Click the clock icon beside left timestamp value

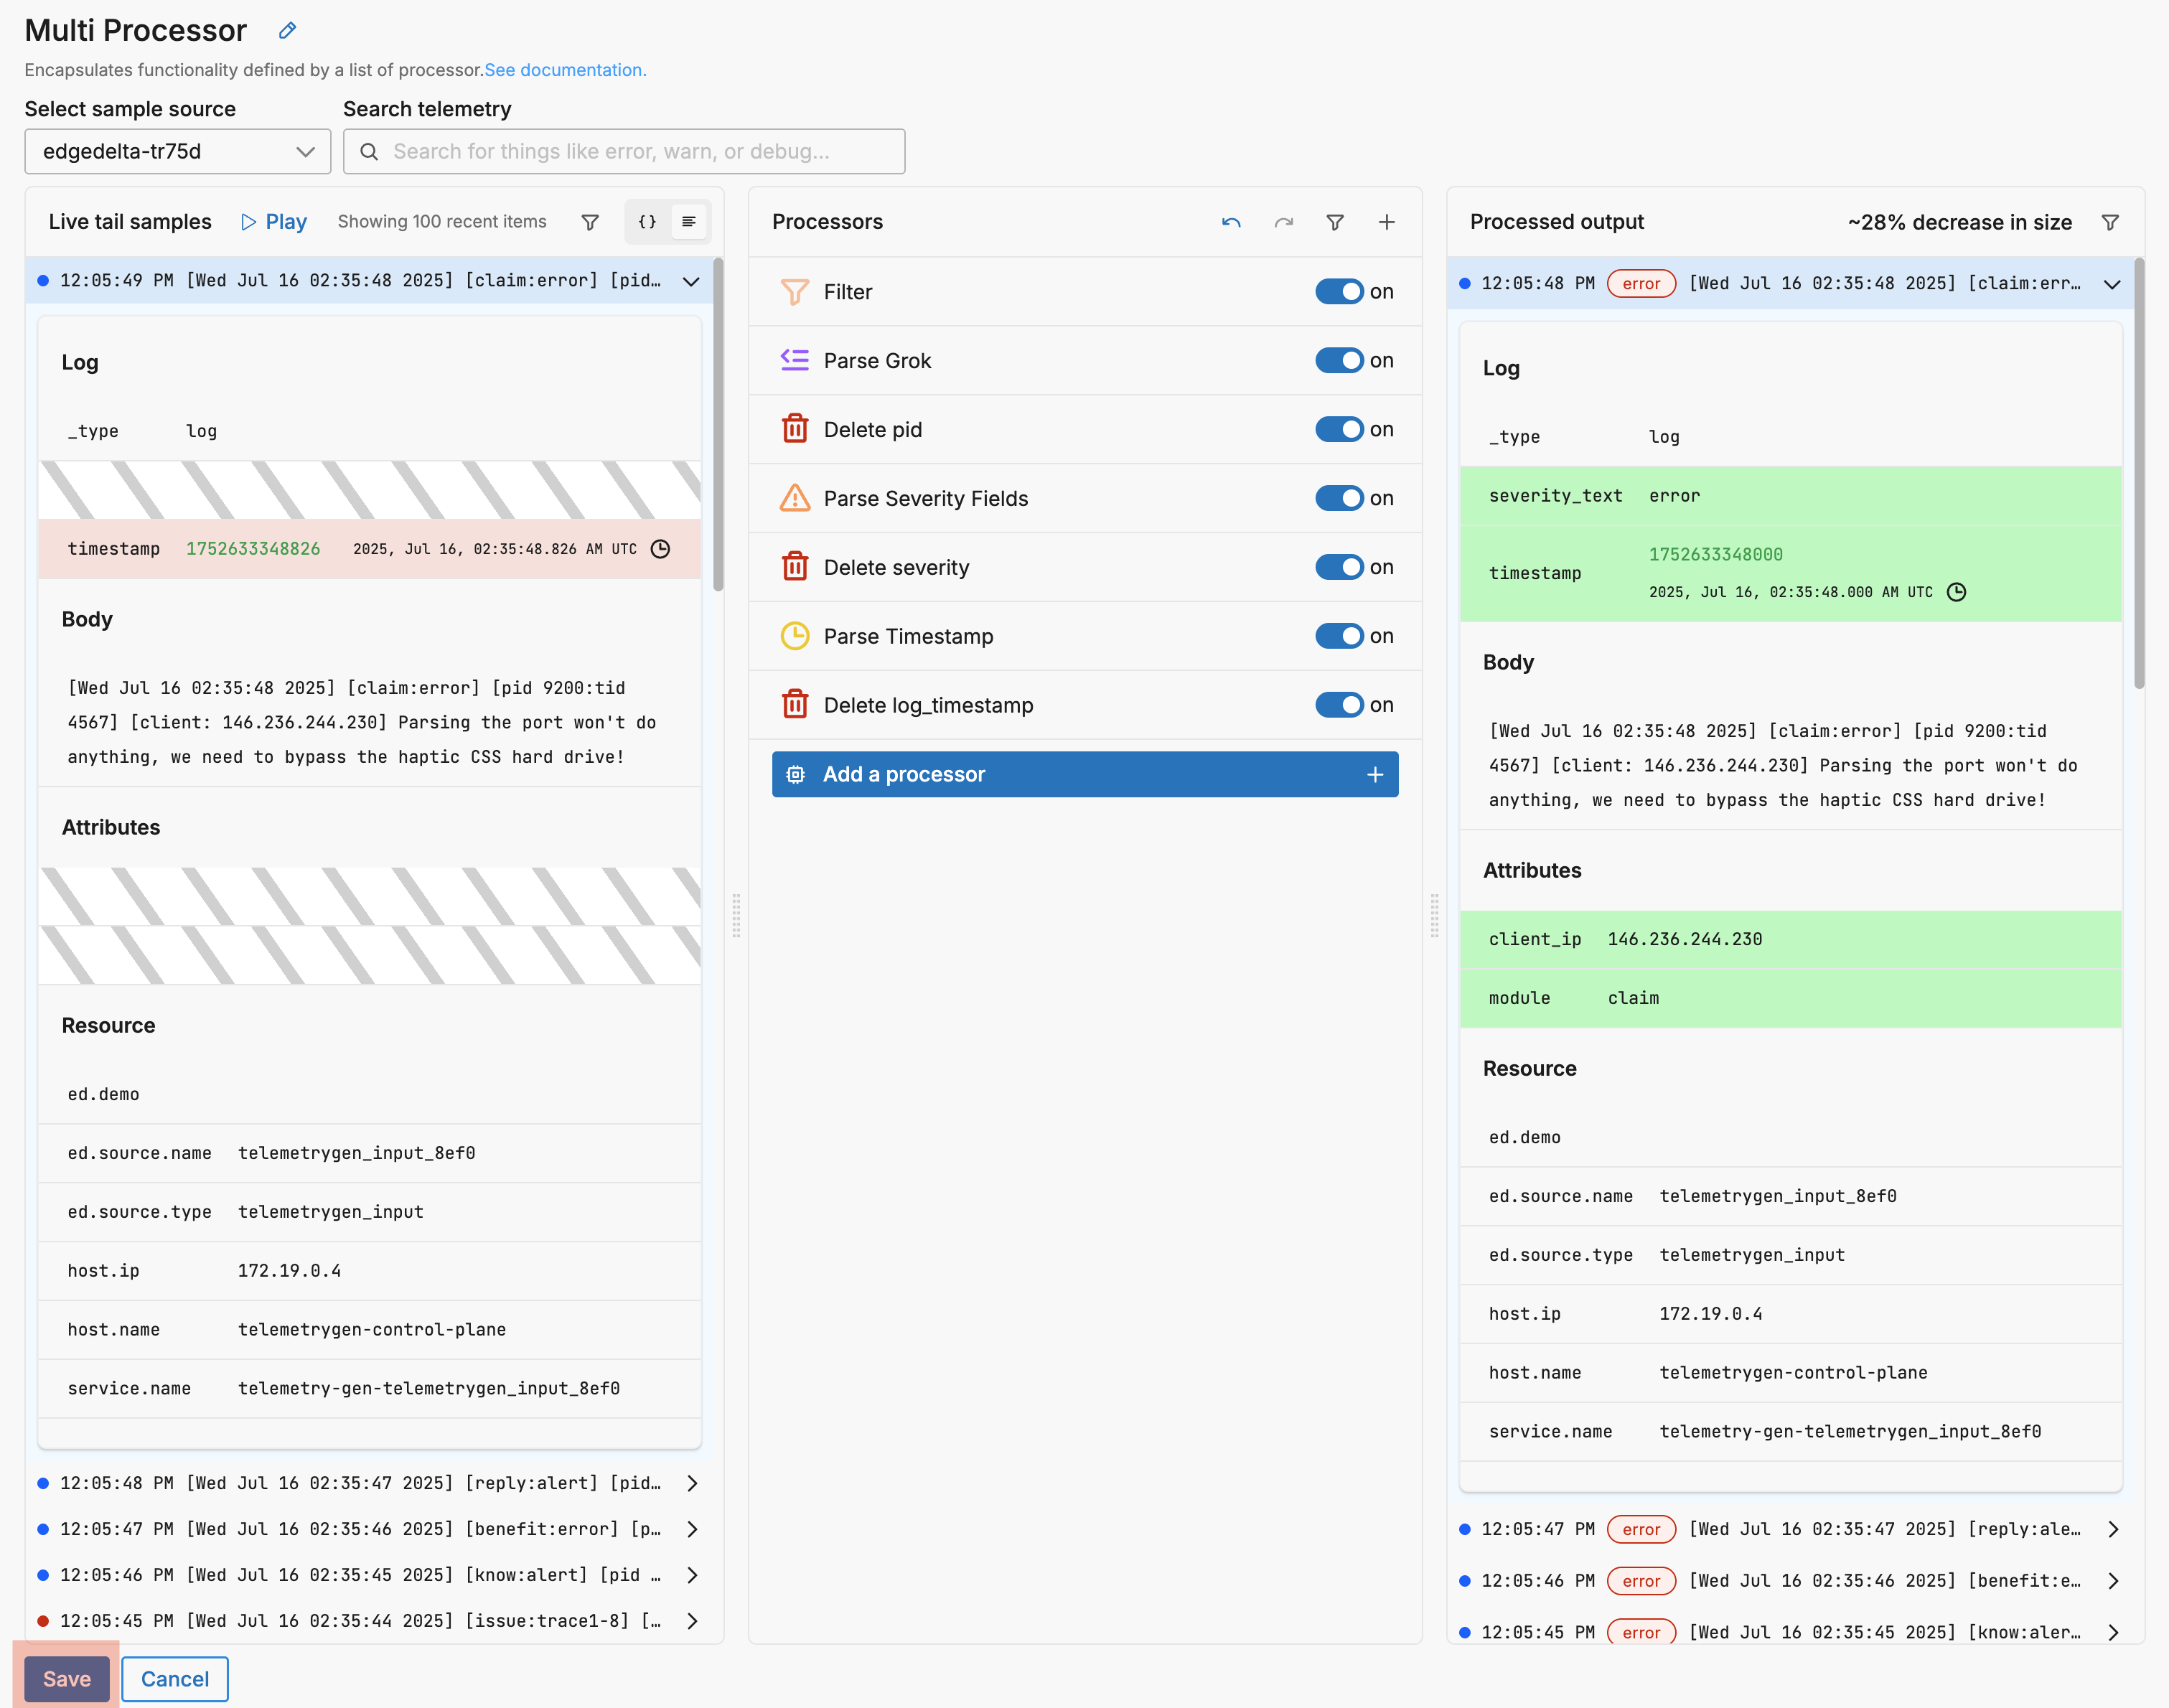[x=661, y=549]
